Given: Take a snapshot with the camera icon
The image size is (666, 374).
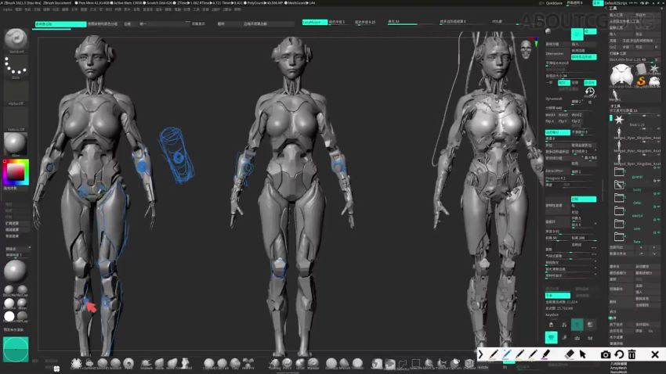Looking at the screenshot, I should coord(606,354).
